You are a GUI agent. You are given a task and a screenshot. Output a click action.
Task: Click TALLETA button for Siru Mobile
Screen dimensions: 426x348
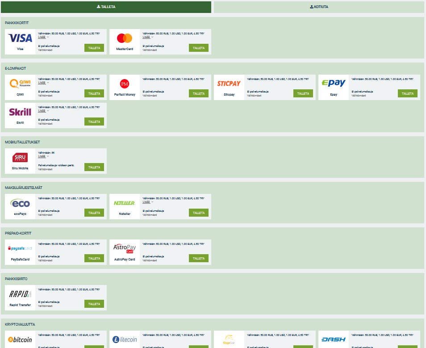pyautogui.click(x=94, y=167)
